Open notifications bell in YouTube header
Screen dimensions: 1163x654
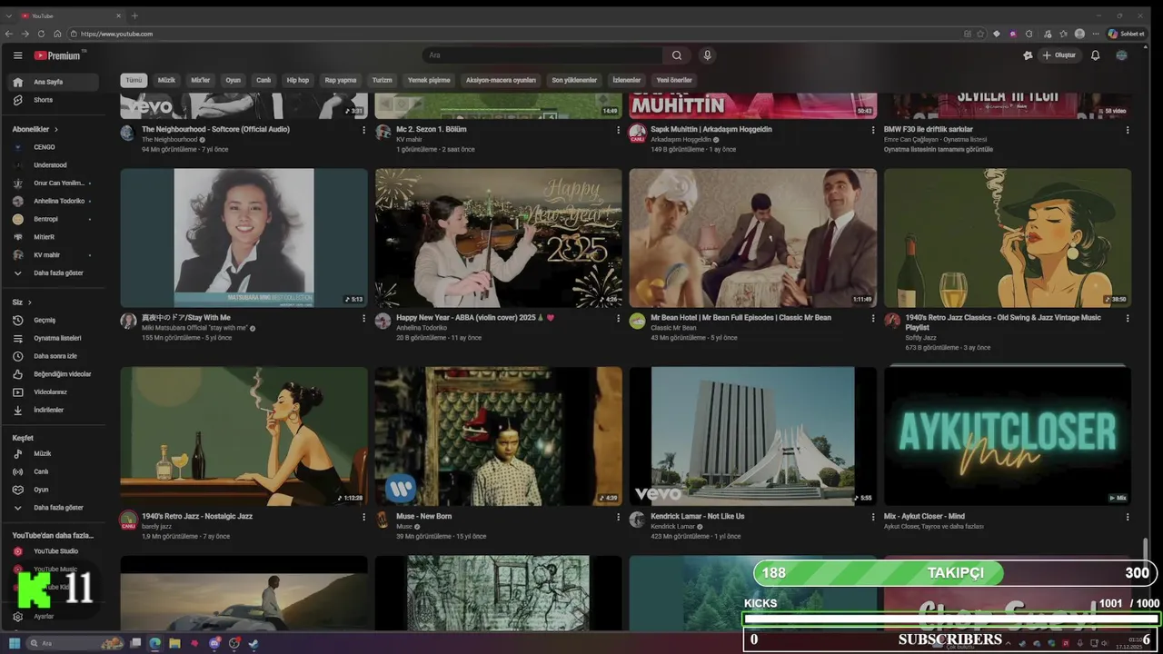click(1095, 55)
